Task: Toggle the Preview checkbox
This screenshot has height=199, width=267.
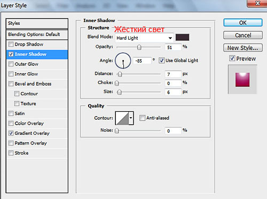Action: click(x=232, y=58)
